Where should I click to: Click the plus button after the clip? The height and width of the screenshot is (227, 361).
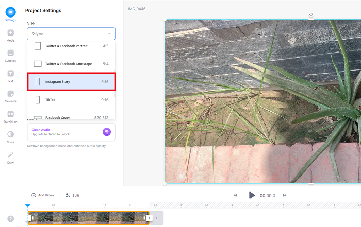point(157,218)
